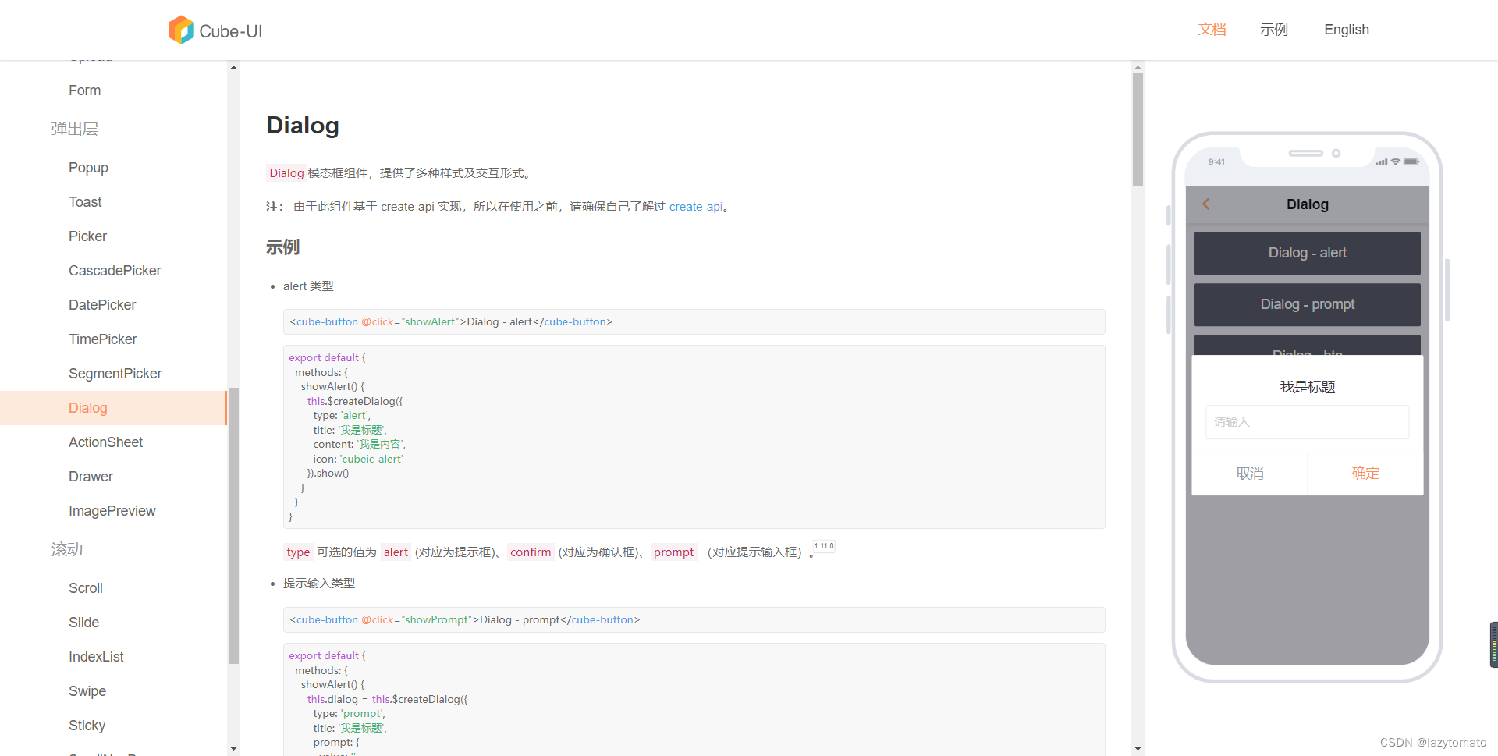Click the 示例 section heading
Viewport: 1498px width, 756px height.
click(282, 247)
